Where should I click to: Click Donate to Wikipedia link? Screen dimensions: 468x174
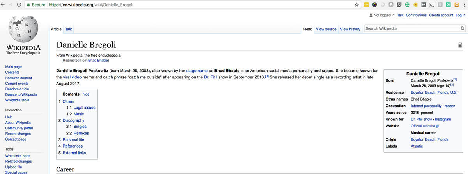point(21,94)
